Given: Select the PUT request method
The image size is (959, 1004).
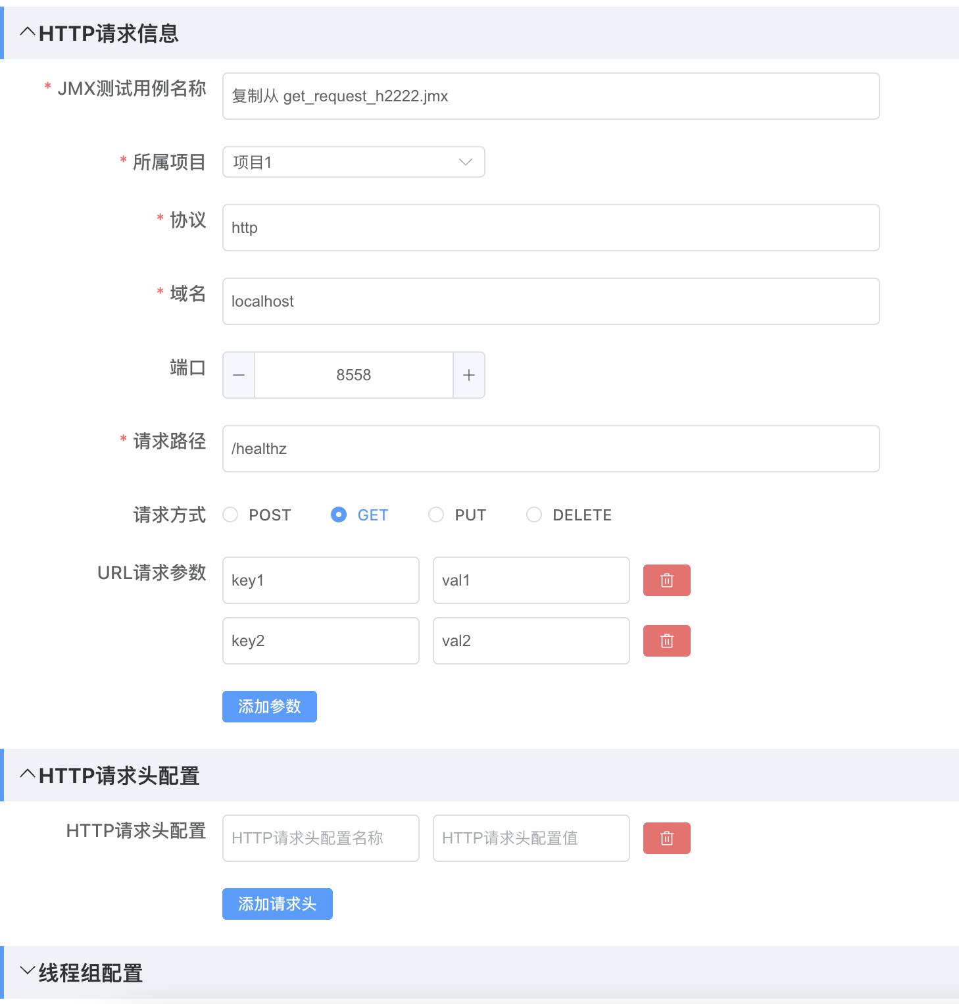Looking at the screenshot, I should pos(458,515).
